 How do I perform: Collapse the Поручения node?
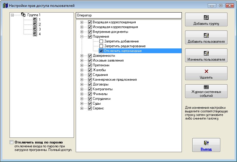click(82, 37)
